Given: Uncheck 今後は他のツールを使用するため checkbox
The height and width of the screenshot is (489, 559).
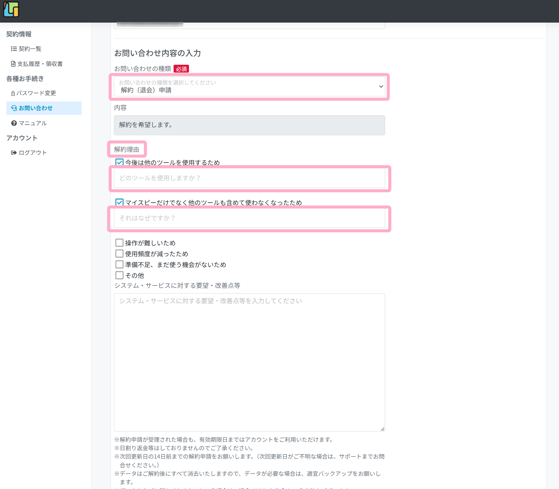Looking at the screenshot, I should click(x=119, y=162).
